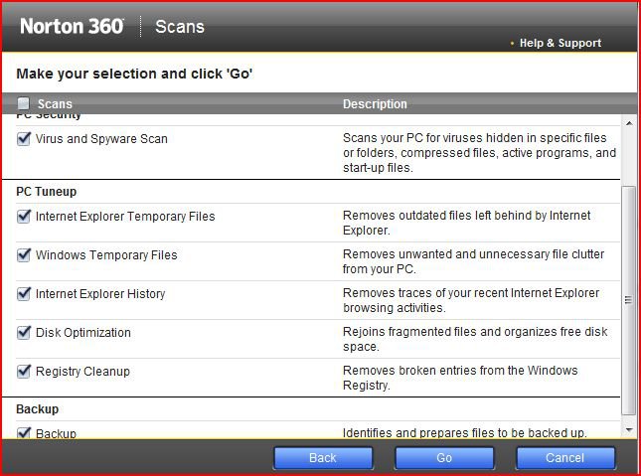Click 'Scans your PC for viruses' description

479,153
